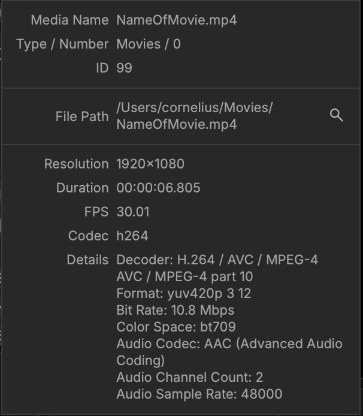
Task: Click the Audio Channel Count line
Action: pos(190,377)
